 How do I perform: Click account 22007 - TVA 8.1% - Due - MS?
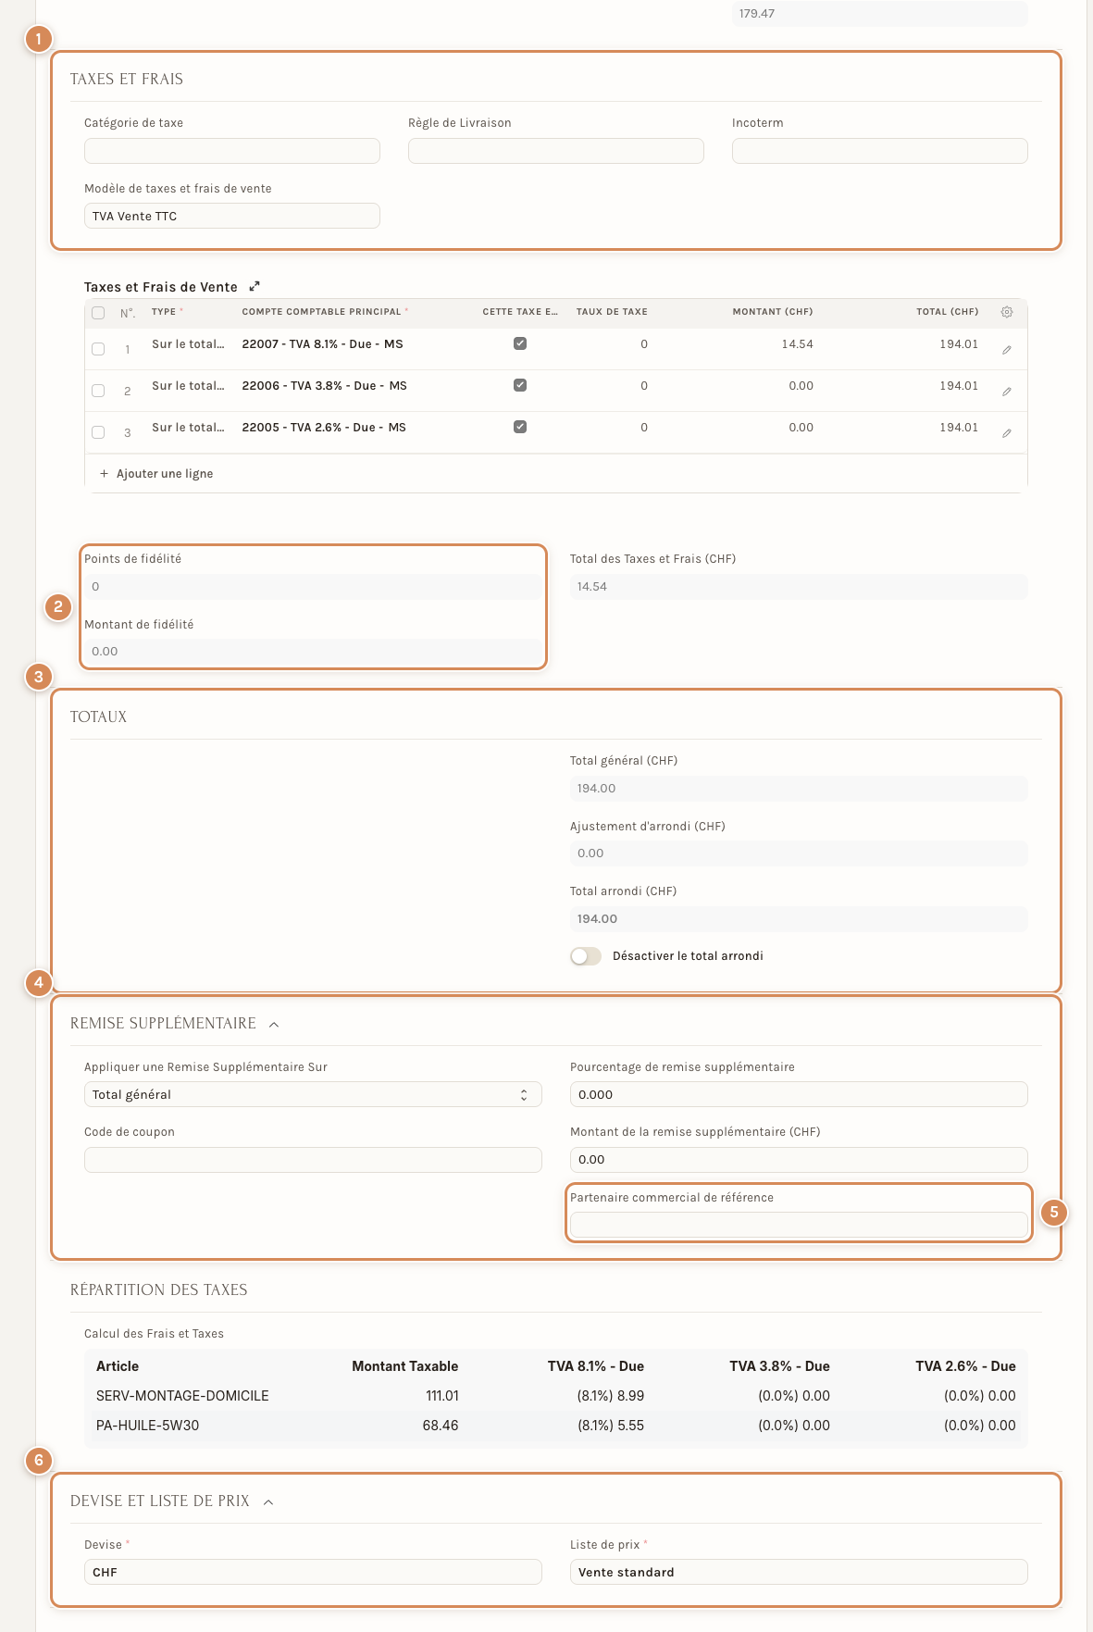pyautogui.click(x=323, y=344)
